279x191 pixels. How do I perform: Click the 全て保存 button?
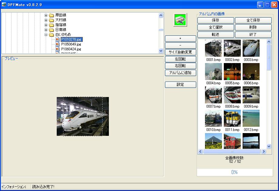point(253,20)
